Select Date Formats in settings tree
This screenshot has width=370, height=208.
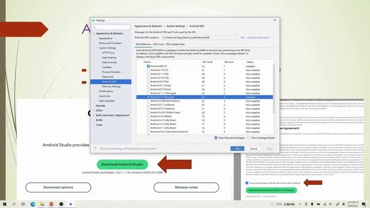click(109, 62)
